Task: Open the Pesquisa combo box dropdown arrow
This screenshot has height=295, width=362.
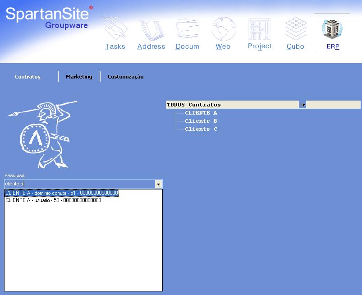Action: click(158, 184)
